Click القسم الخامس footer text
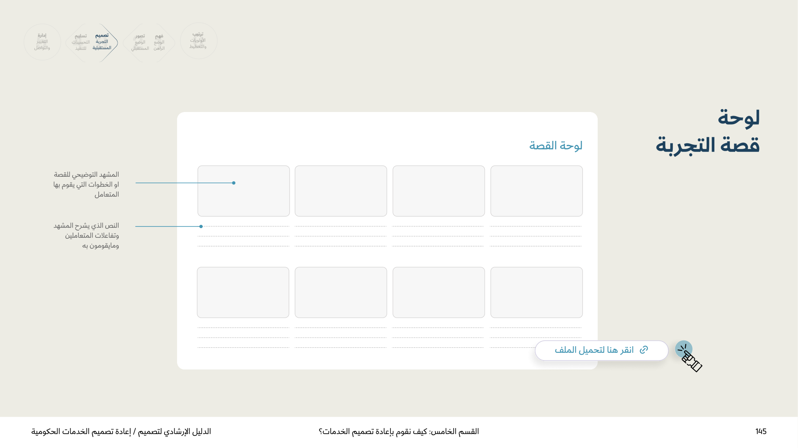This screenshot has height=448, width=798. pyautogui.click(x=399, y=431)
